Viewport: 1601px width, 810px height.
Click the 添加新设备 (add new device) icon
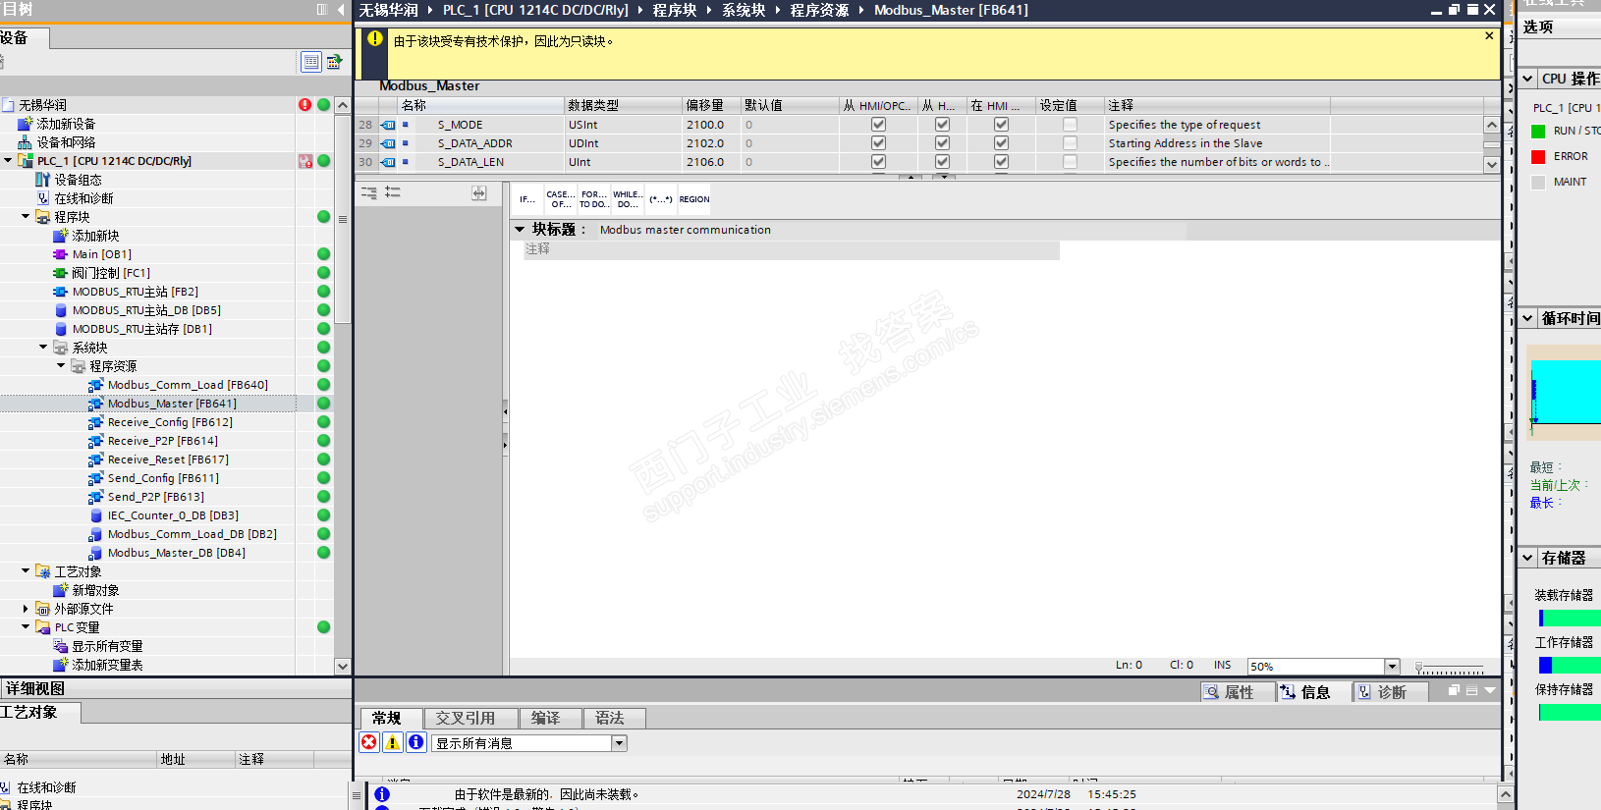pyautogui.click(x=26, y=124)
